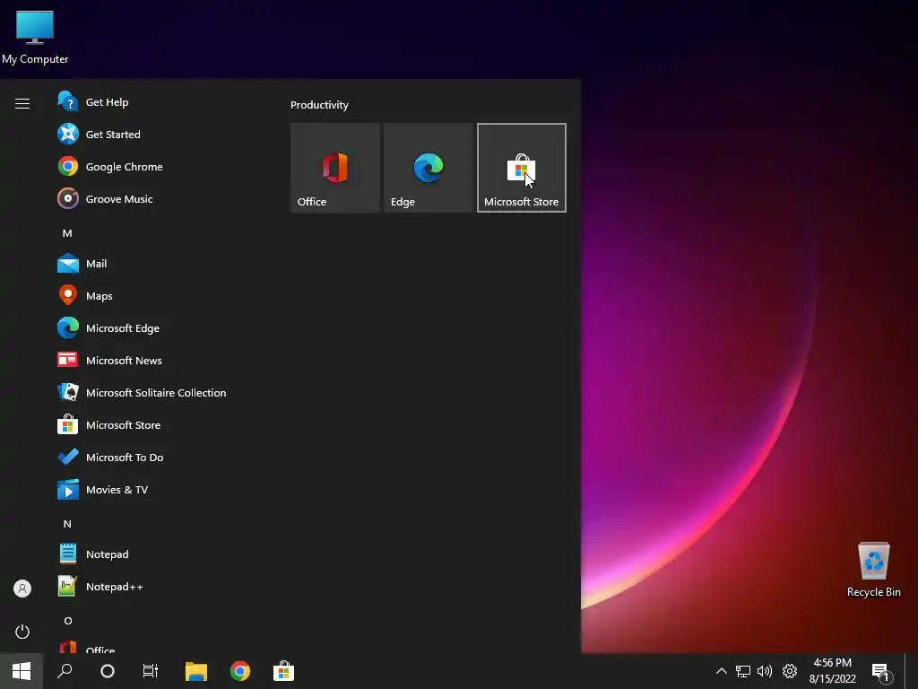Launch Microsoft Solitaire Collection

[158, 393]
